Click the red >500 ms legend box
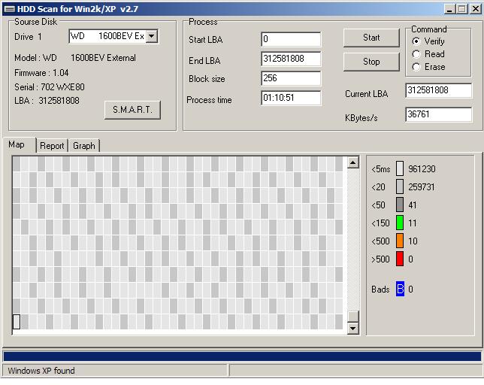The height and width of the screenshot is (385, 484). (x=400, y=259)
